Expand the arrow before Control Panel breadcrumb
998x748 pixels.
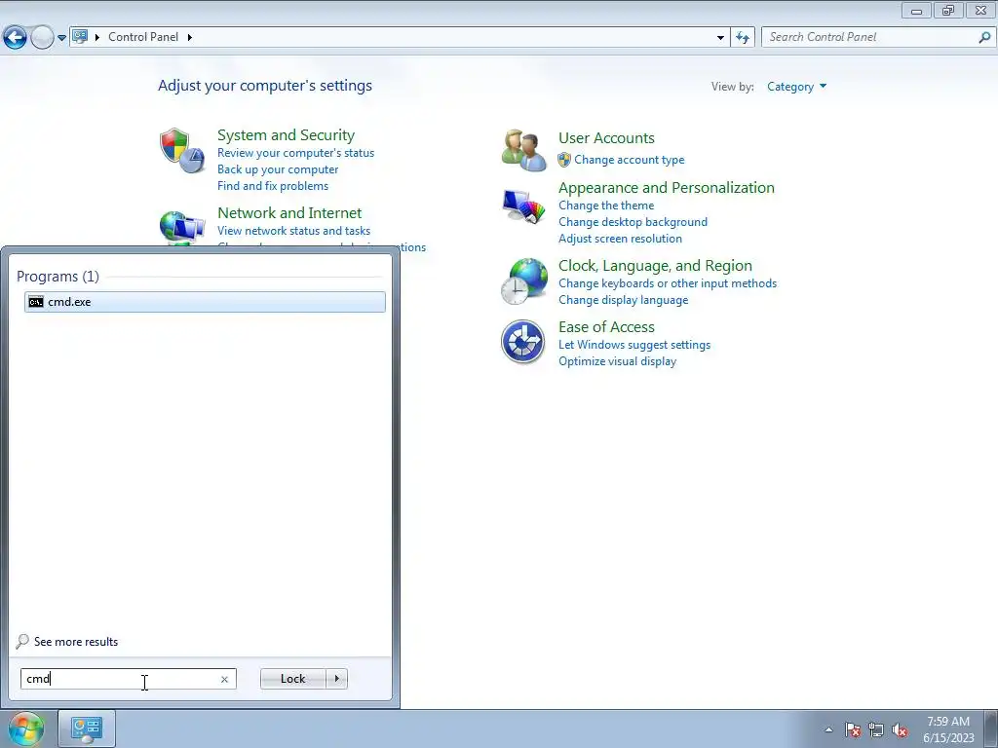pyautogui.click(x=97, y=37)
